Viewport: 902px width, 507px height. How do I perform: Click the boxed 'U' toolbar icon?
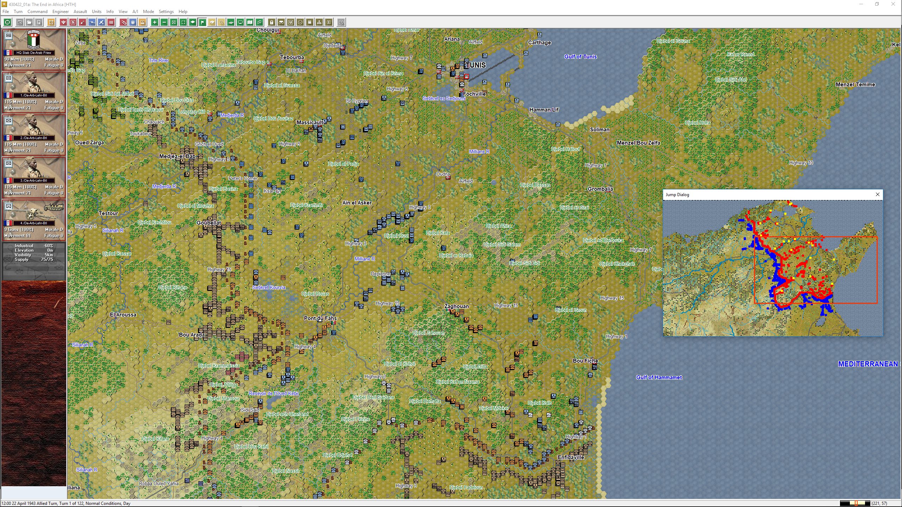pos(291,22)
